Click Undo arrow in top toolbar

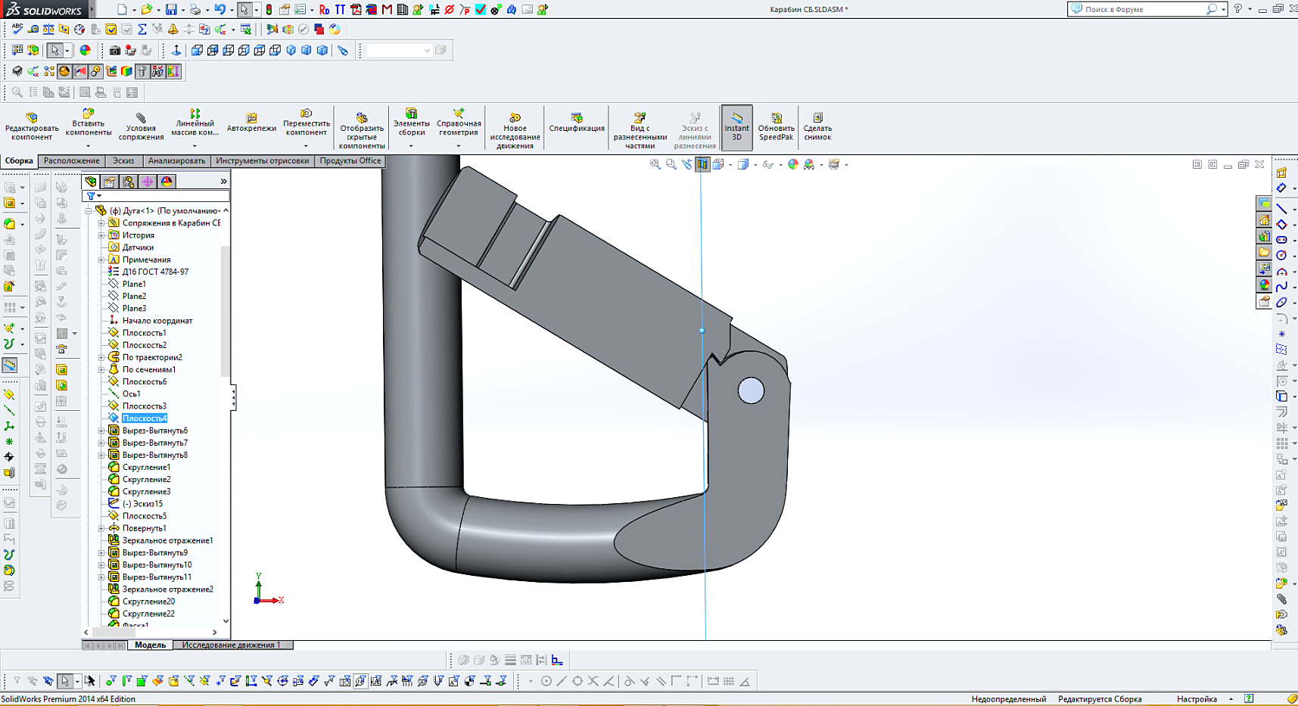219,9
